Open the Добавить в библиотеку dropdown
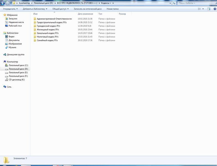This screenshot has width=217, height=166. click(35, 9)
